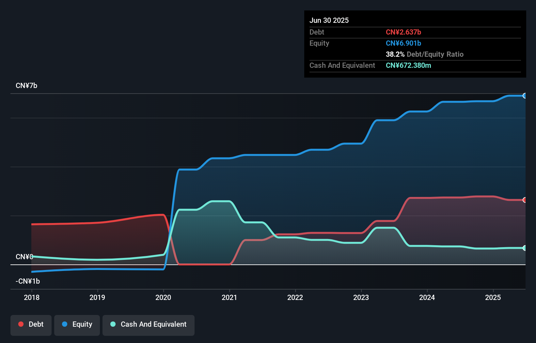Click the red Debt legend dot
The height and width of the screenshot is (343, 536).
click(x=21, y=324)
